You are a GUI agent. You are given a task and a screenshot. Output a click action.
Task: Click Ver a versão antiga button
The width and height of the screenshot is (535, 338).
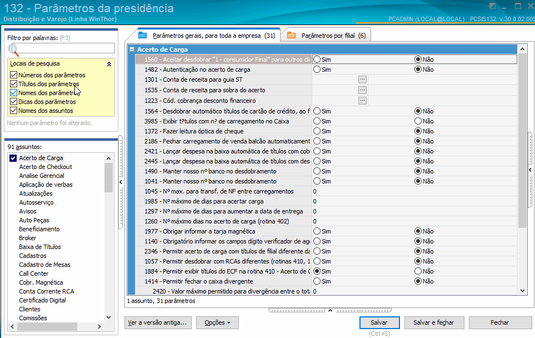pos(159,322)
